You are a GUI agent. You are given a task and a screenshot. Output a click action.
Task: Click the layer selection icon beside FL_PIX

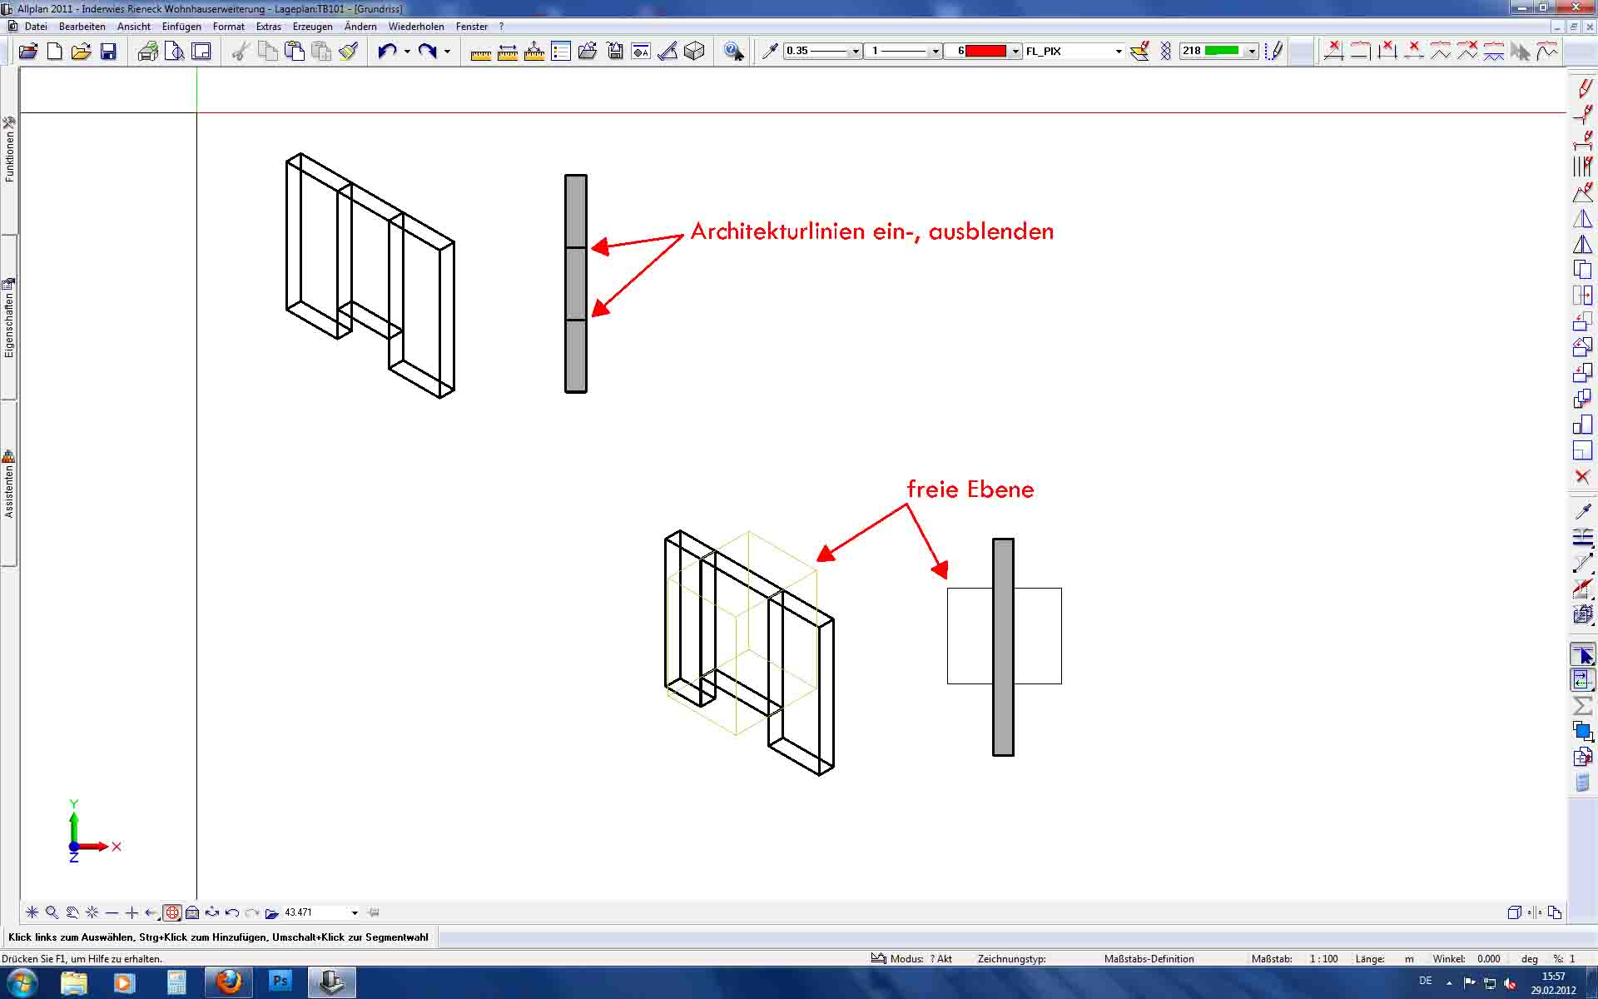pyautogui.click(x=1140, y=52)
